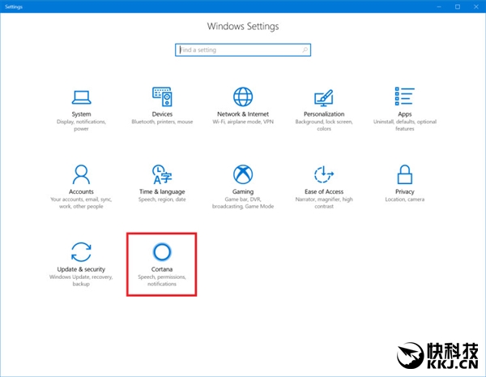Click 'Background, lock screen, colors' description
486x377 pixels.
coord(324,125)
